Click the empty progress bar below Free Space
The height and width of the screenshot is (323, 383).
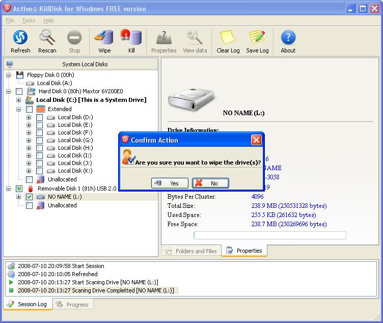point(270,235)
